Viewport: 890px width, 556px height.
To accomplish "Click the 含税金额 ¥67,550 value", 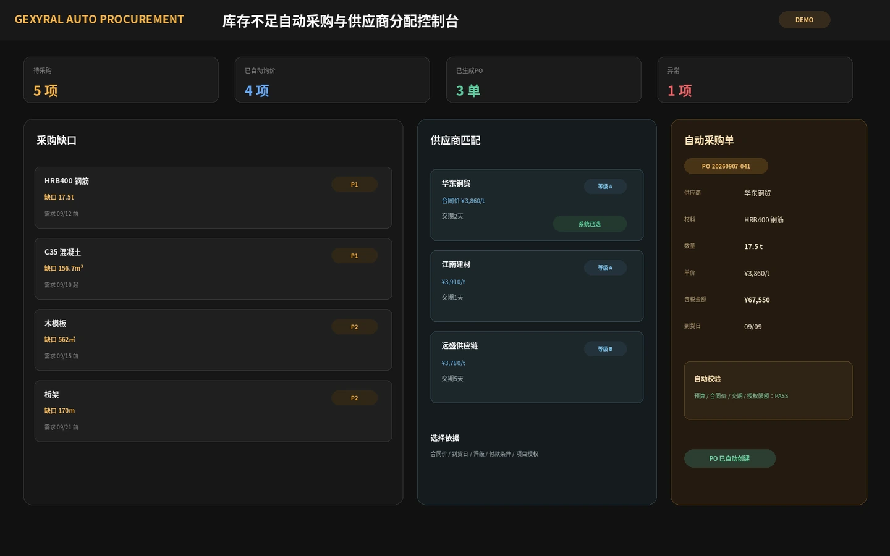I will coord(757,300).
